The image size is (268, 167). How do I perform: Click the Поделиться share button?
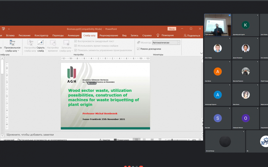coord(192,35)
